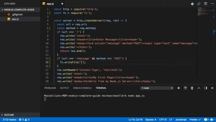Image resolution: width=216 pixels, height=122 pixels.
Task: Click line number 15 in the gutter
Action: point(47,62)
